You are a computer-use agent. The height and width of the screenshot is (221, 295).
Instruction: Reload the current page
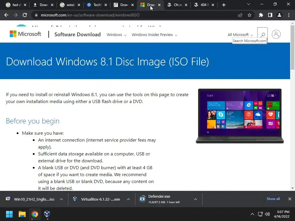click(25, 15)
